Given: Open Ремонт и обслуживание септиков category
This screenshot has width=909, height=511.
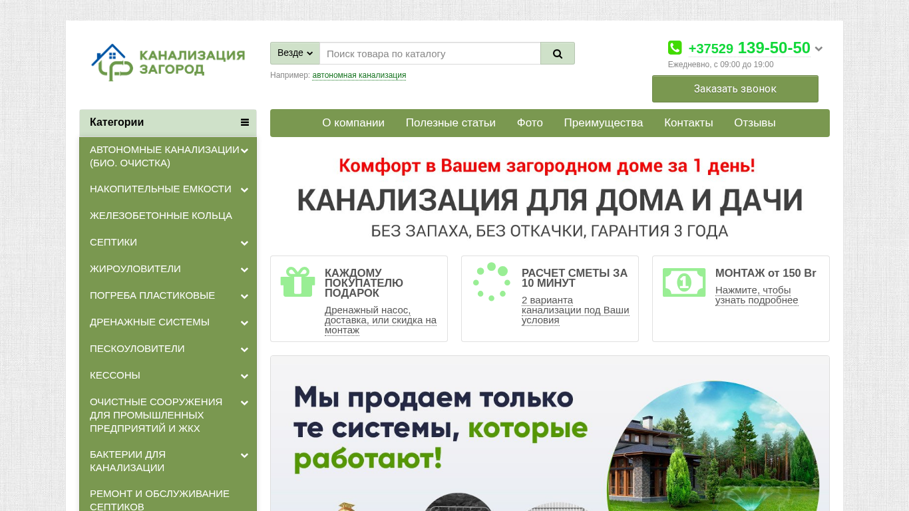Looking at the screenshot, I should 168,500.
